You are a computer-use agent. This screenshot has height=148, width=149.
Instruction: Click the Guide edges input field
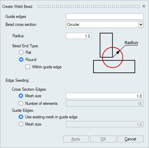(105, 17)
